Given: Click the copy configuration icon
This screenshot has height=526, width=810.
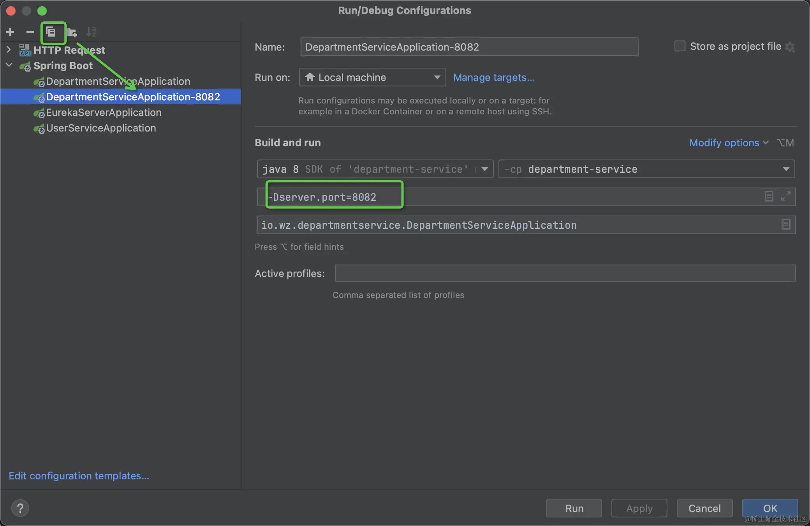Looking at the screenshot, I should [51, 32].
